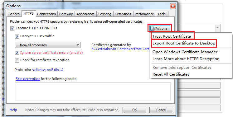The image size is (233, 117).
Task: Switch to the General tab
Action: point(14,14)
